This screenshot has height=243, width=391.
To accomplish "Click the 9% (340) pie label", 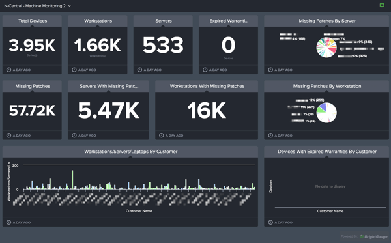I will (x=365, y=42).
